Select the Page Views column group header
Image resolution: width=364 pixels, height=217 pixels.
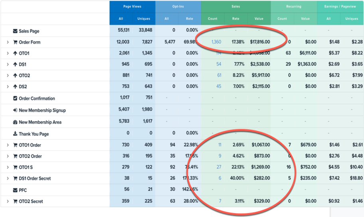pos(132,7)
